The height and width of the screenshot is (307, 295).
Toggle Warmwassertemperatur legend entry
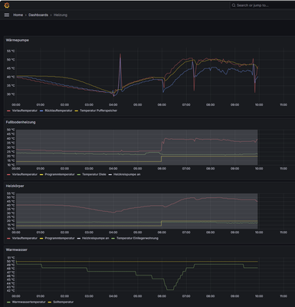[x=28, y=302]
